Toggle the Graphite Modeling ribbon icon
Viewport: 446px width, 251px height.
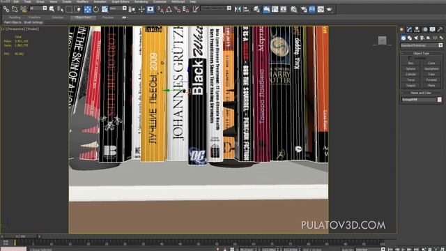pos(266,9)
